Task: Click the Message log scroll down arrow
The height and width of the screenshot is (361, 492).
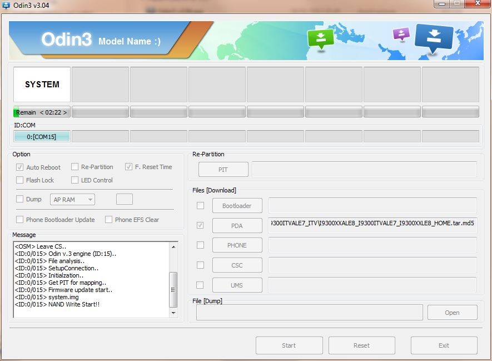Action: click(173, 313)
